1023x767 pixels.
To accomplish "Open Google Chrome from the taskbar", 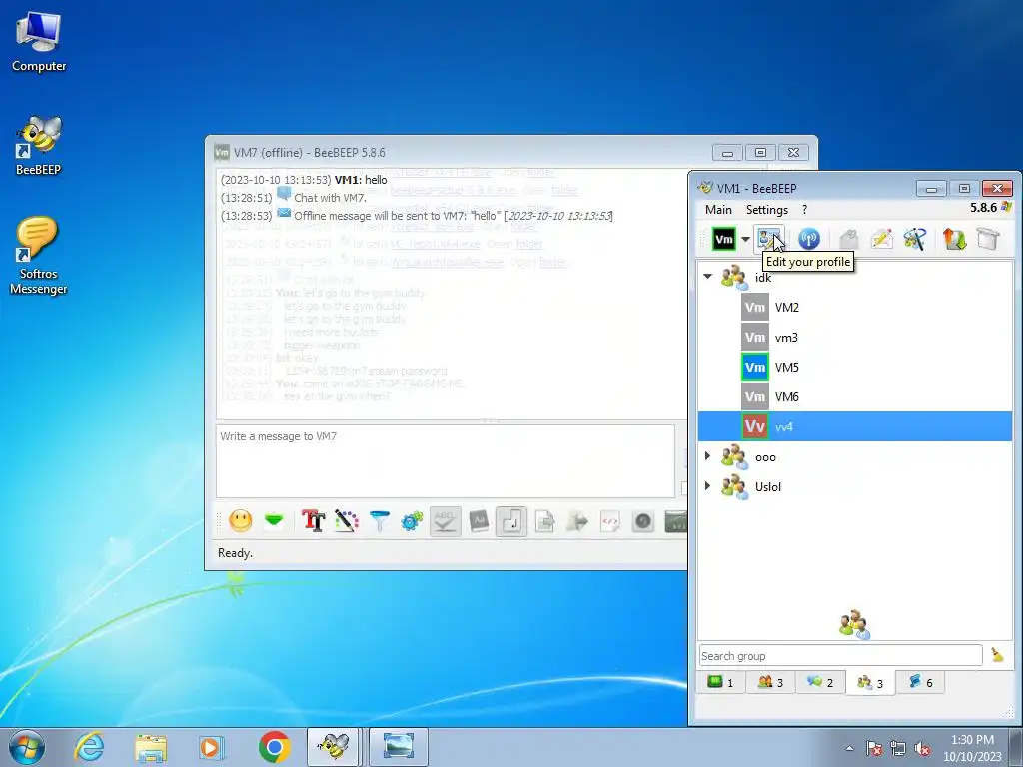I will [274, 747].
